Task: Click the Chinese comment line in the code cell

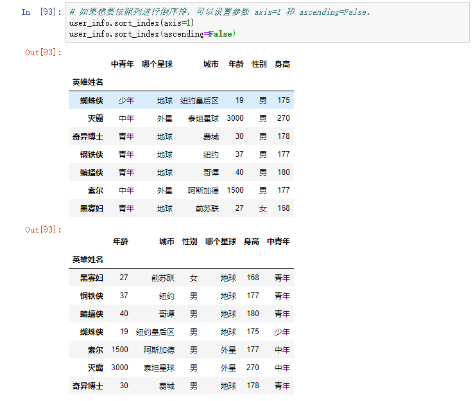Action: [x=220, y=12]
